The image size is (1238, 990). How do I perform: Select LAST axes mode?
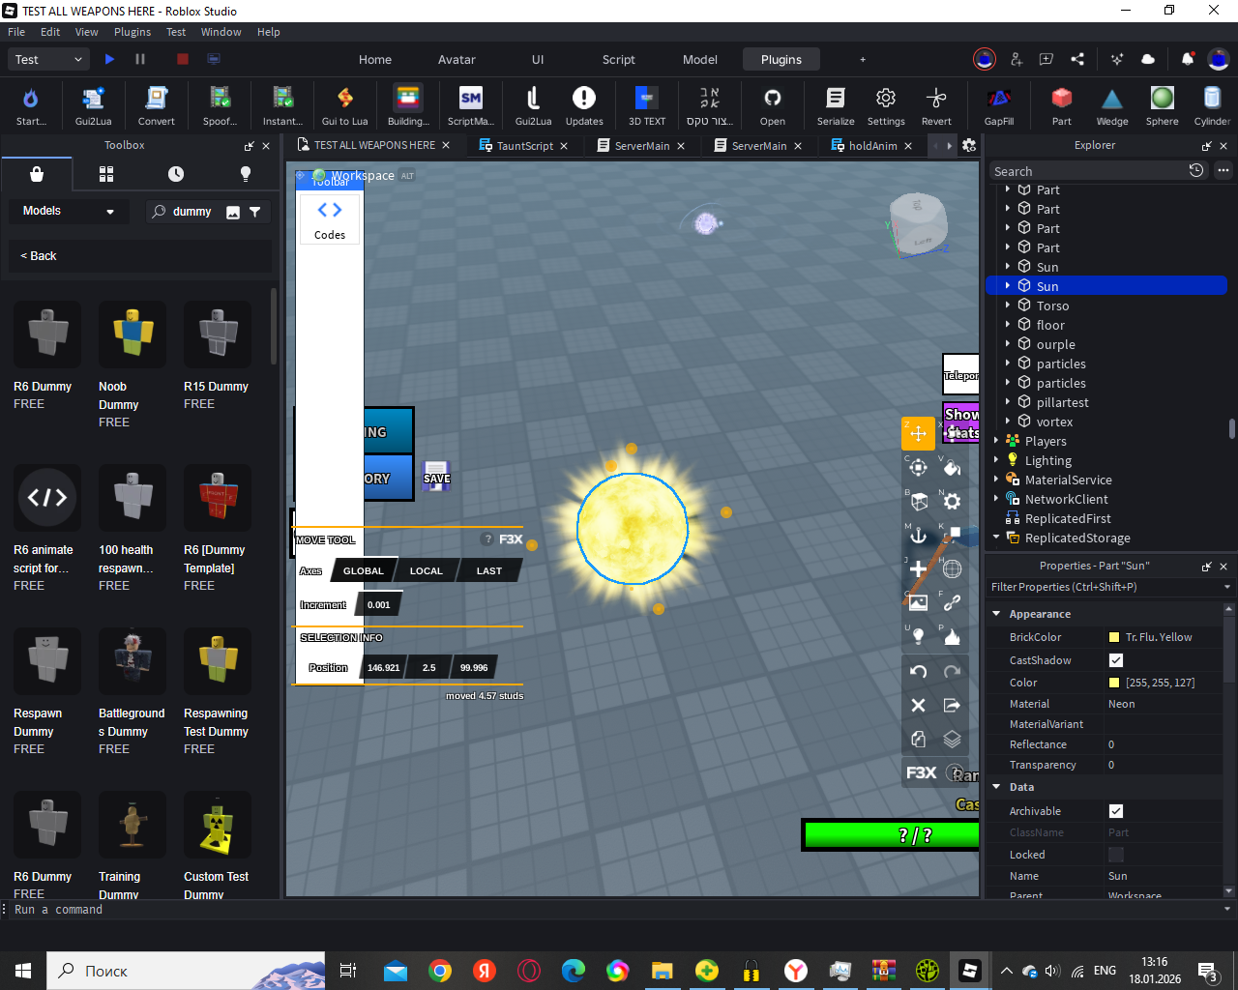(x=488, y=570)
